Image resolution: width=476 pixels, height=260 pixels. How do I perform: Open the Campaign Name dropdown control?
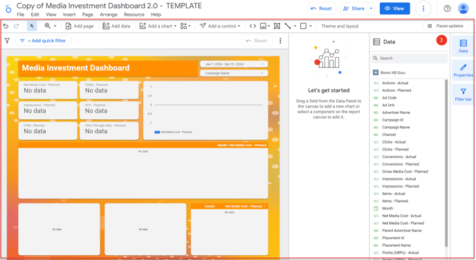pyautogui.click(x=234, y=73)
